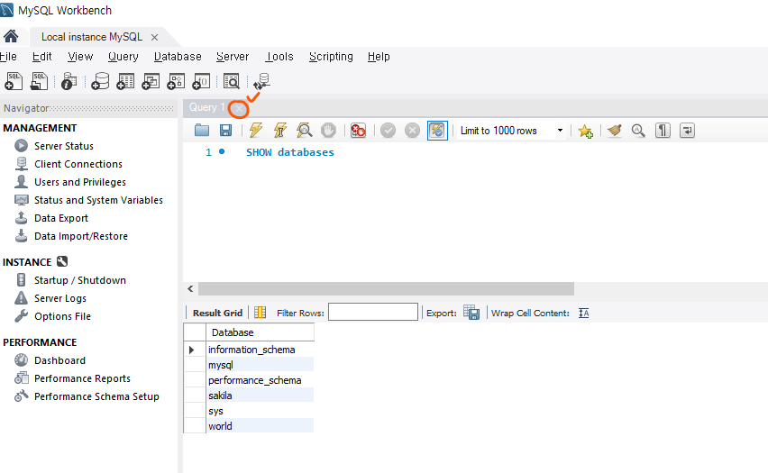This screenshot has height=473, width=768.
Task: Open Data Import/Restore page
Action: (x=81, y=236)
